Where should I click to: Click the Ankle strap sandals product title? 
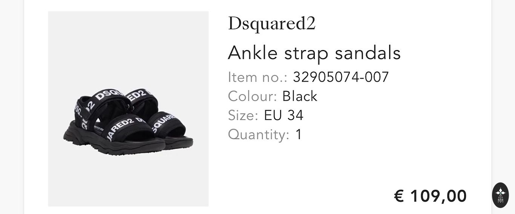pyautogui.click(x=314, y=53)
